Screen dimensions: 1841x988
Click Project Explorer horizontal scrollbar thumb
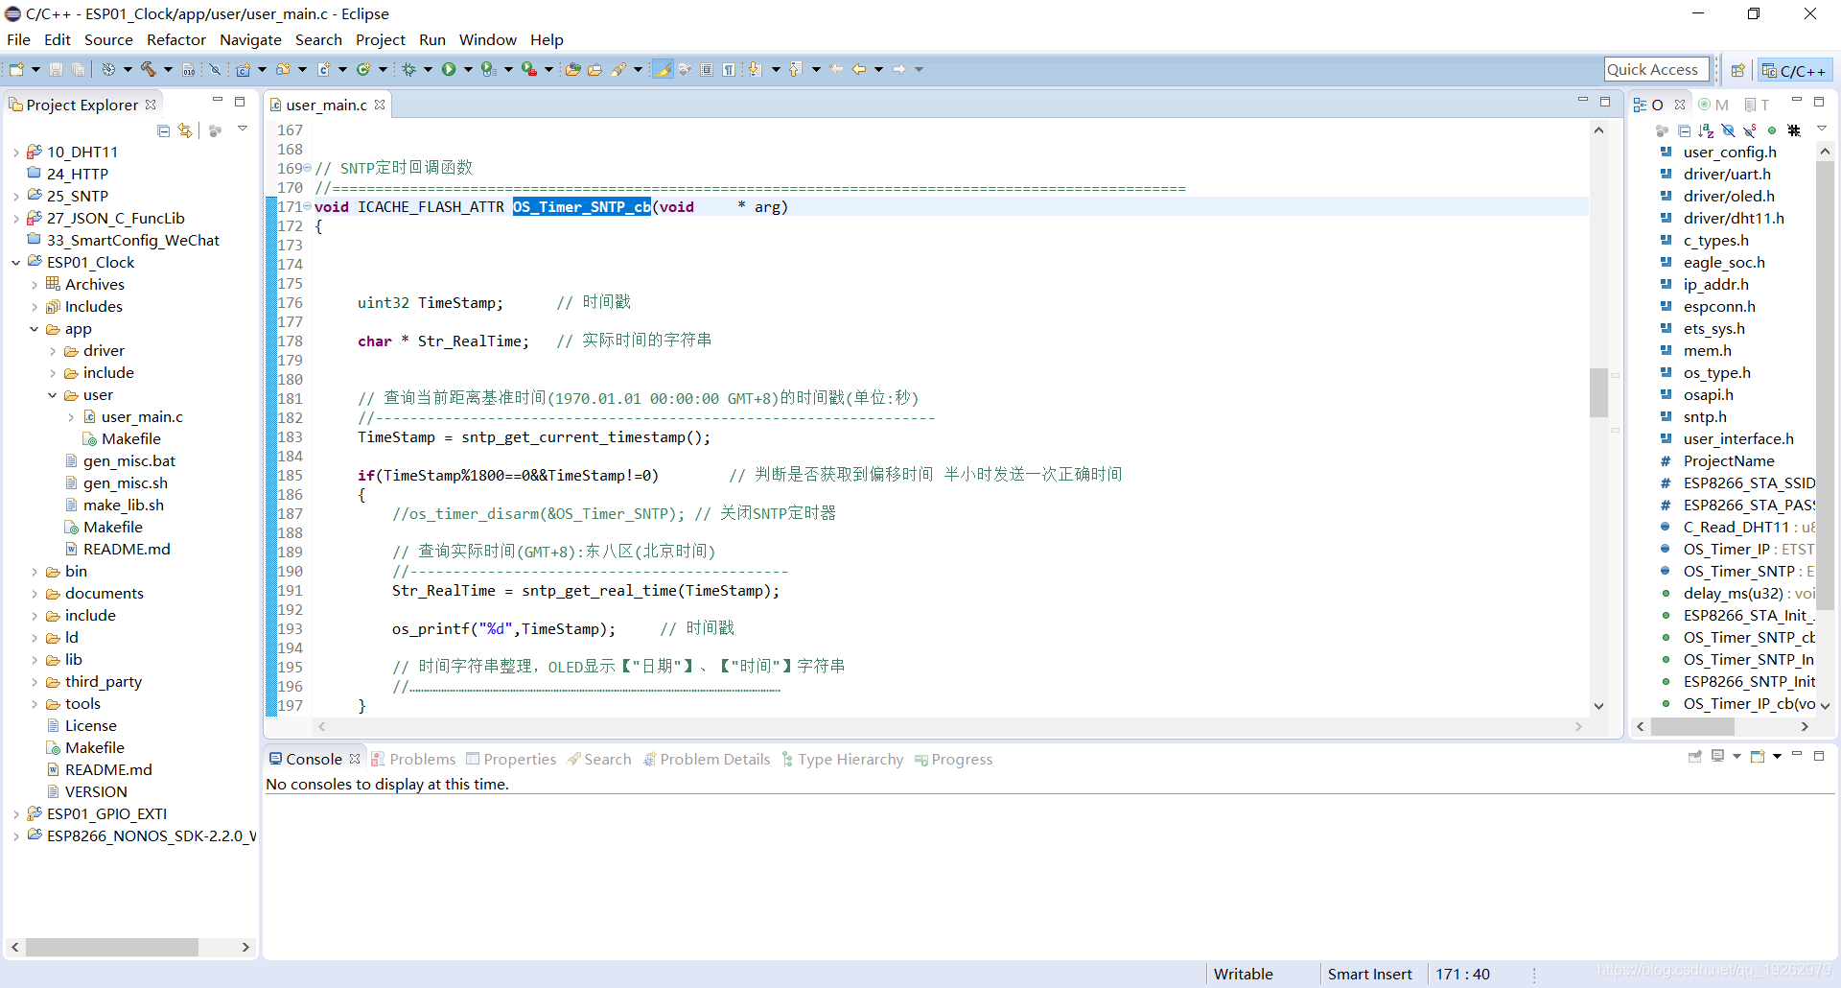[x=112, y=947]
